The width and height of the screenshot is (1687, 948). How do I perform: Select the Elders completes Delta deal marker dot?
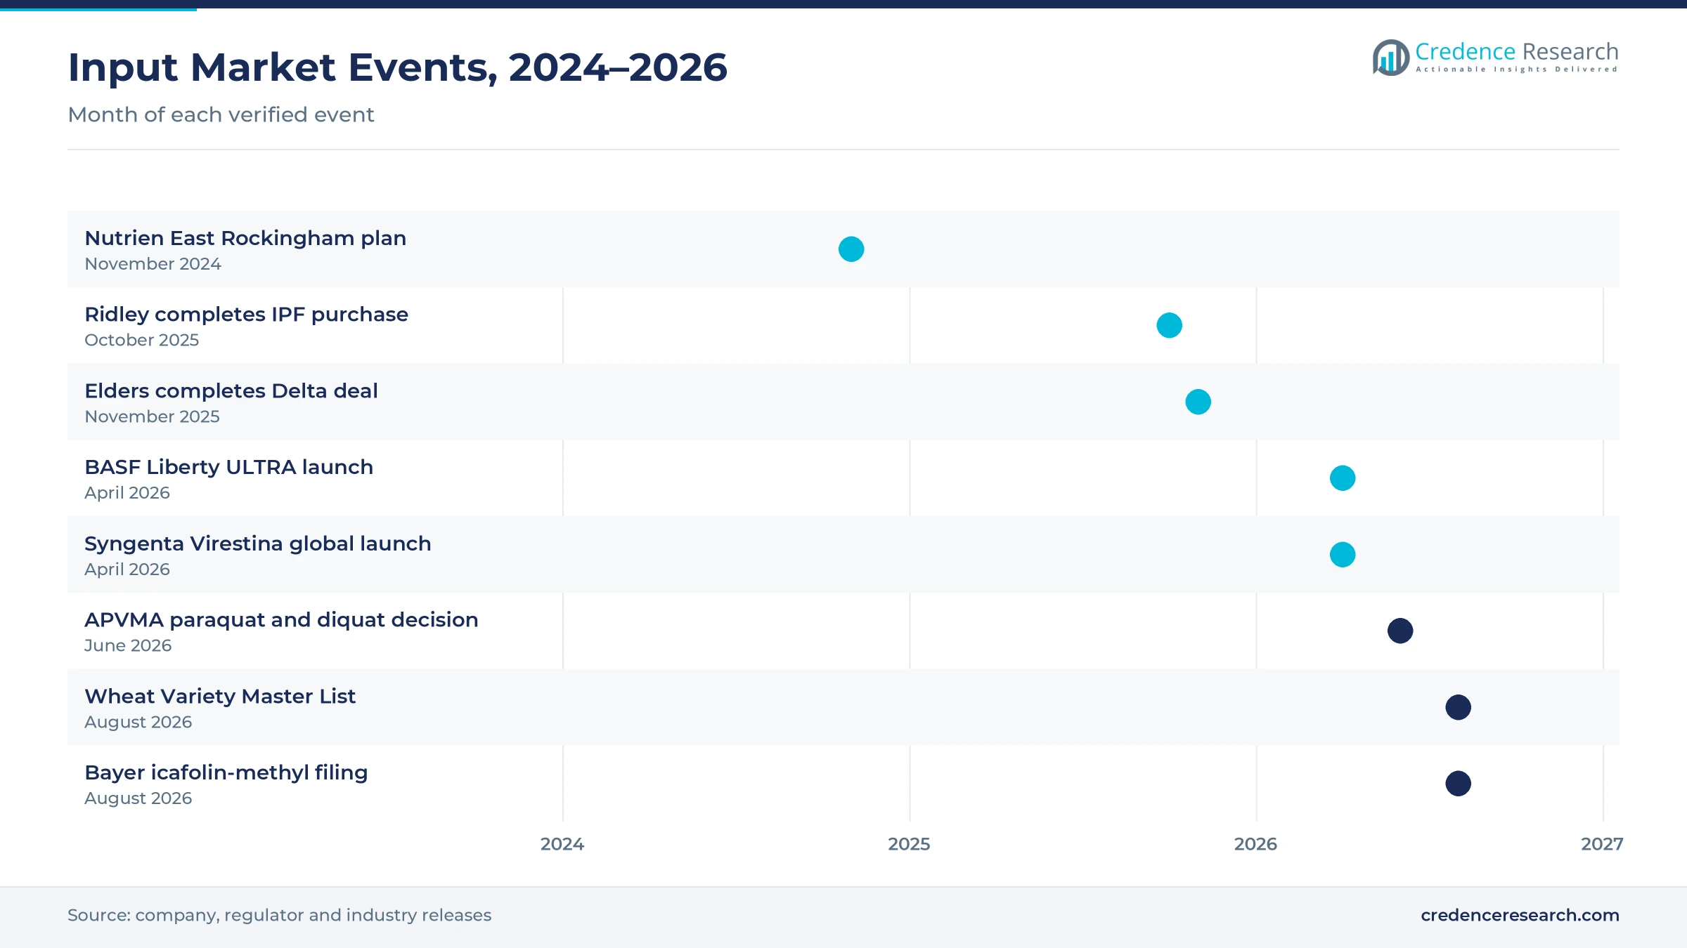pos(1198,402)
